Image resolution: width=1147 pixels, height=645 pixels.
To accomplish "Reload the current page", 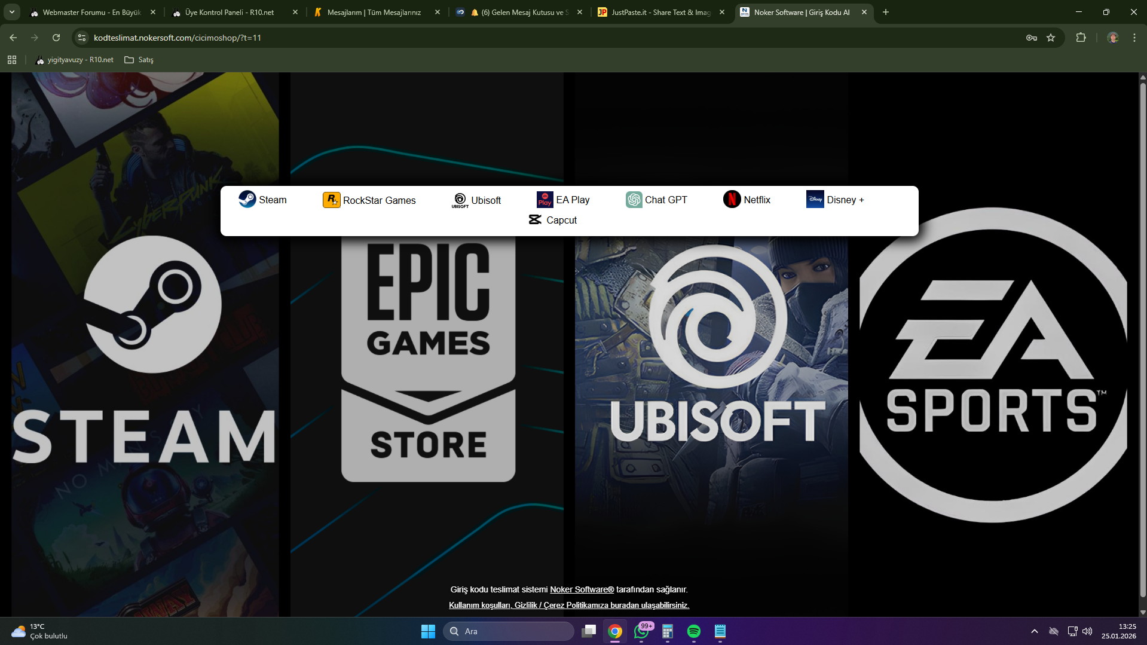I will (x=56, y=38).
